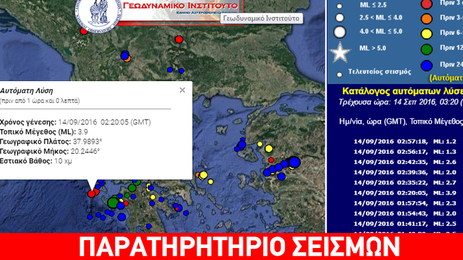Click the Τοπικό Μέγεθος (ML) 3.9 line
This screenshot has height=260, width=463.
pos(44,132)
